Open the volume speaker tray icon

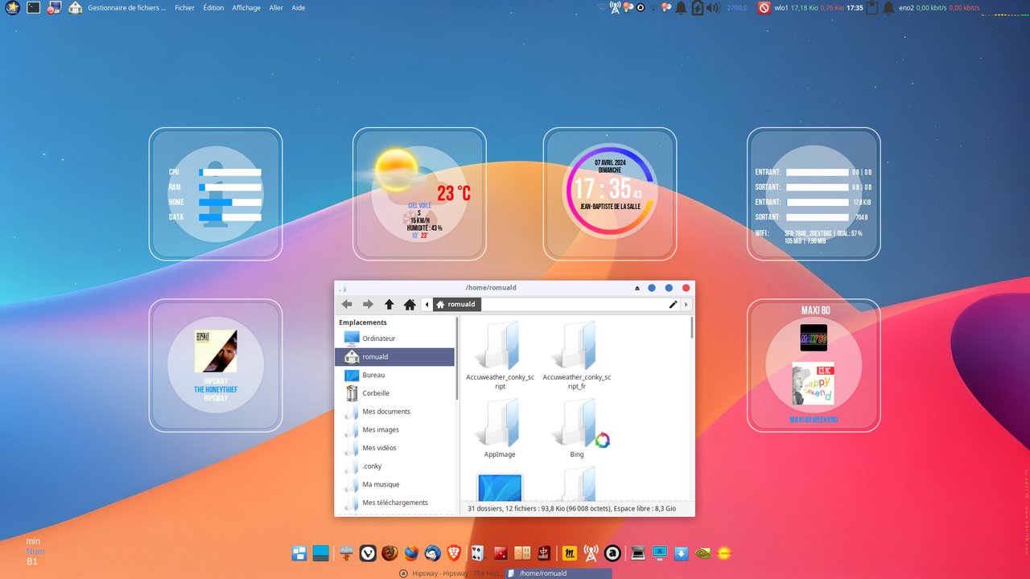pyautogui.click(x=713, y=8)
